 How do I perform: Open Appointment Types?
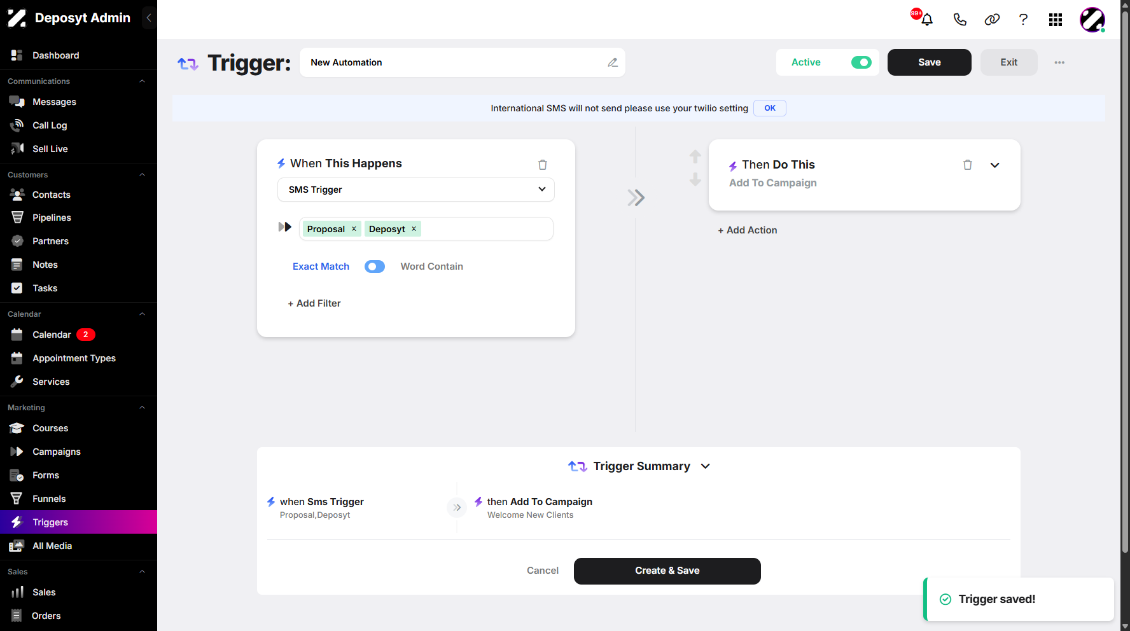[78, 358]
